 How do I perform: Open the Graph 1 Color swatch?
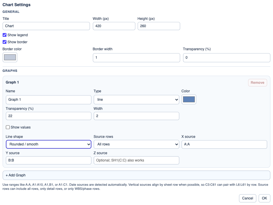pos(189,100)
